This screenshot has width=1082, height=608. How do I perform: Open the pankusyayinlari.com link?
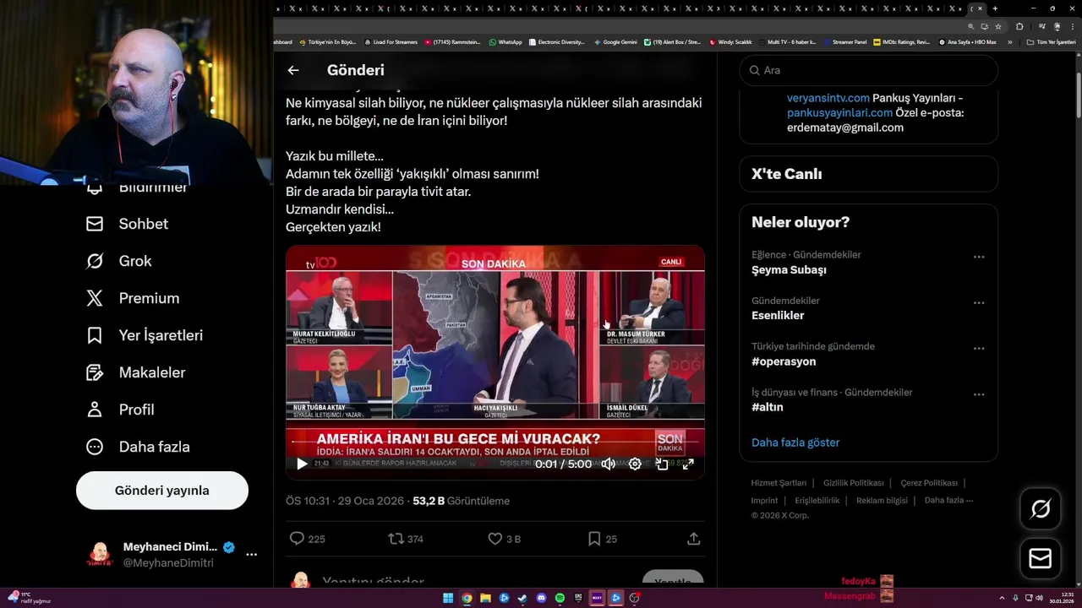(x=839, y=112)
